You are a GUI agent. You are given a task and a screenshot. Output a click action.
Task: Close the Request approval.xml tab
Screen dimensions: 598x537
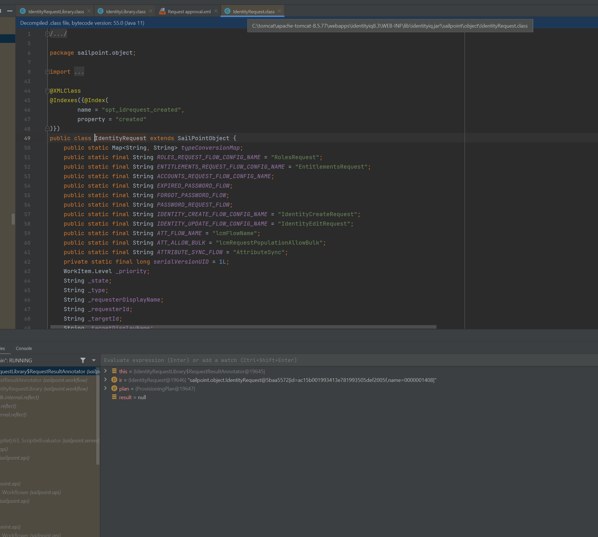pyautogui.click(x=216, y=11)
